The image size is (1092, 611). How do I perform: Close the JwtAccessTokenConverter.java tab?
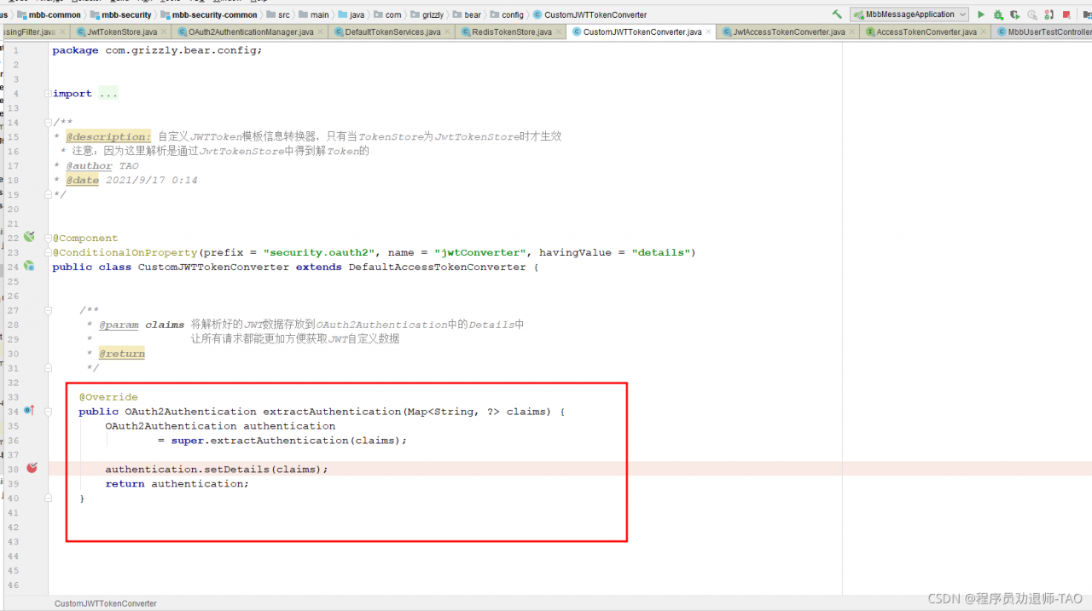click(852, 32)
